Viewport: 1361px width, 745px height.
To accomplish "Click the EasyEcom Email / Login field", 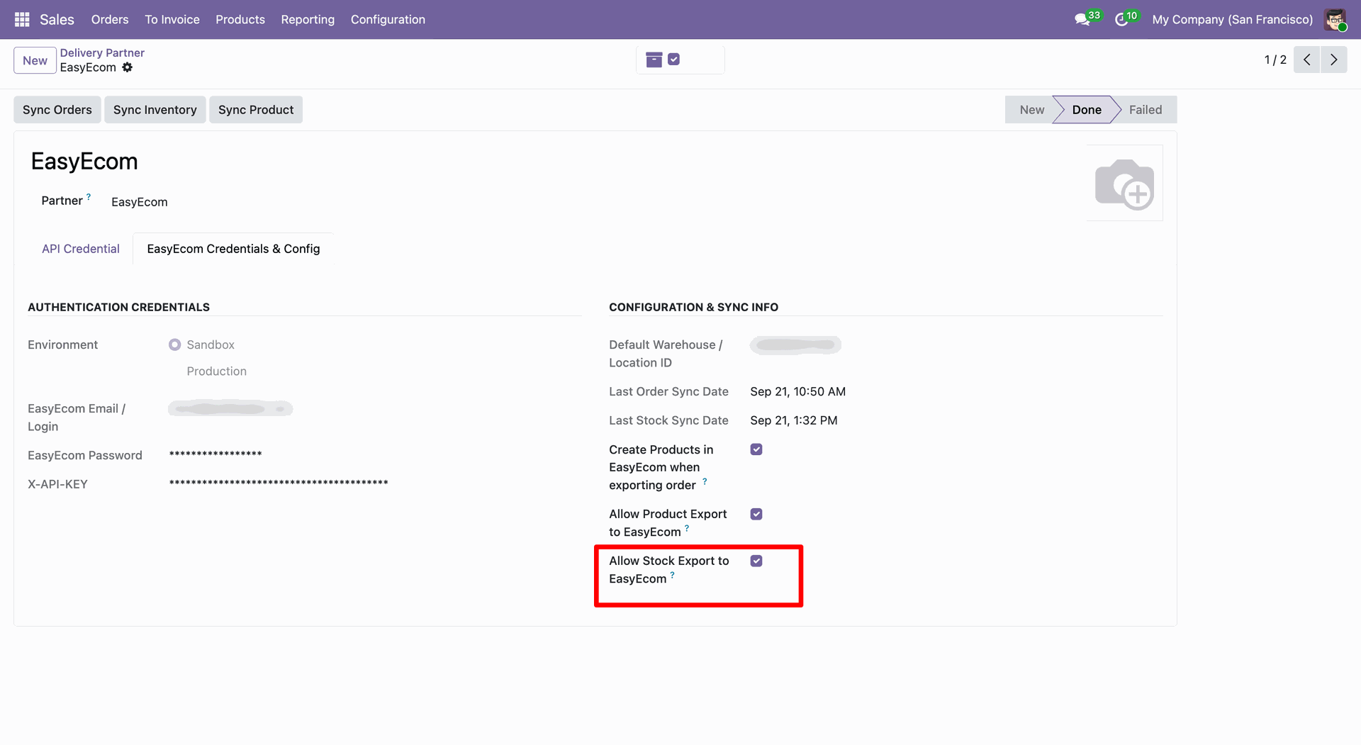I will (x=230, y=409).
